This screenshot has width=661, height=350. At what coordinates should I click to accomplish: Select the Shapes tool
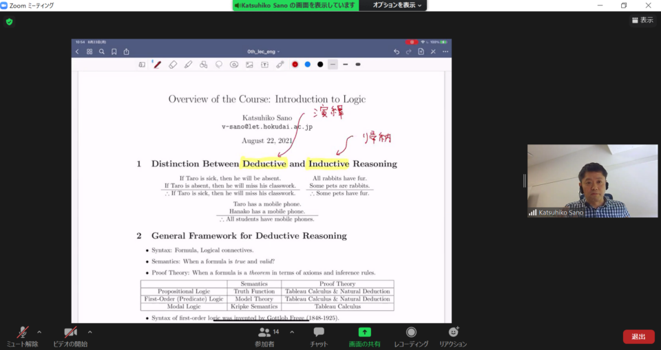pyautogui.click(x=204, y=65)
